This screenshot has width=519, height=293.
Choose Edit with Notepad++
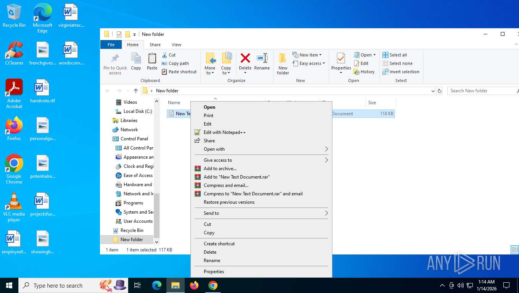[x=261, y=132]
